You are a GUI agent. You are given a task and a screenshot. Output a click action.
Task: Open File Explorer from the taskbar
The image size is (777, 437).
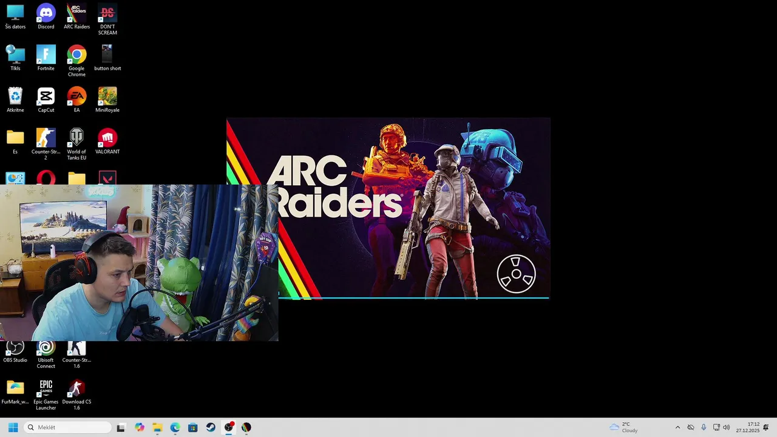157,427
